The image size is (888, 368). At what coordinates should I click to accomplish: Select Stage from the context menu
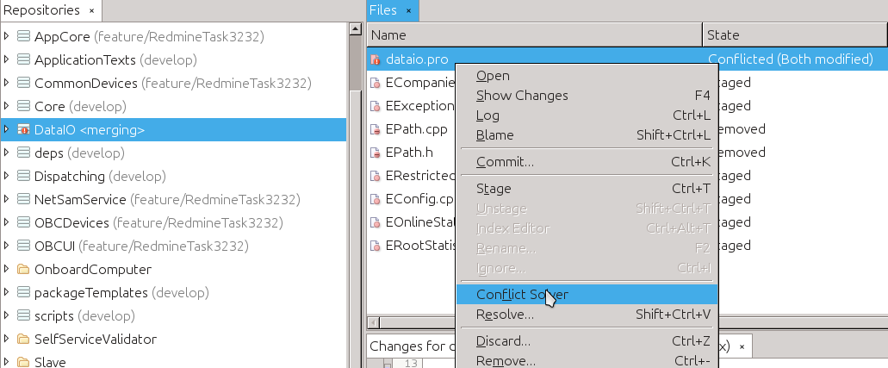point(494,189)
